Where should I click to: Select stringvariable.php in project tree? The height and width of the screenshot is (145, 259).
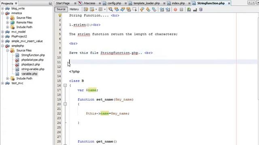(x=33, y=69)
